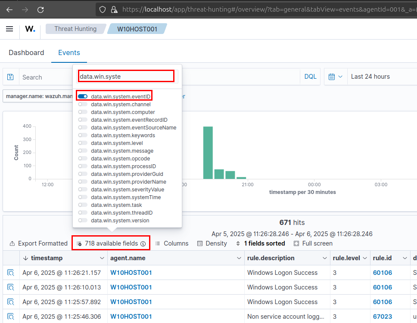Viewport: 417px width, 323px height.
Task: Click the tallest histogram bar
Action: pos(208,153)
